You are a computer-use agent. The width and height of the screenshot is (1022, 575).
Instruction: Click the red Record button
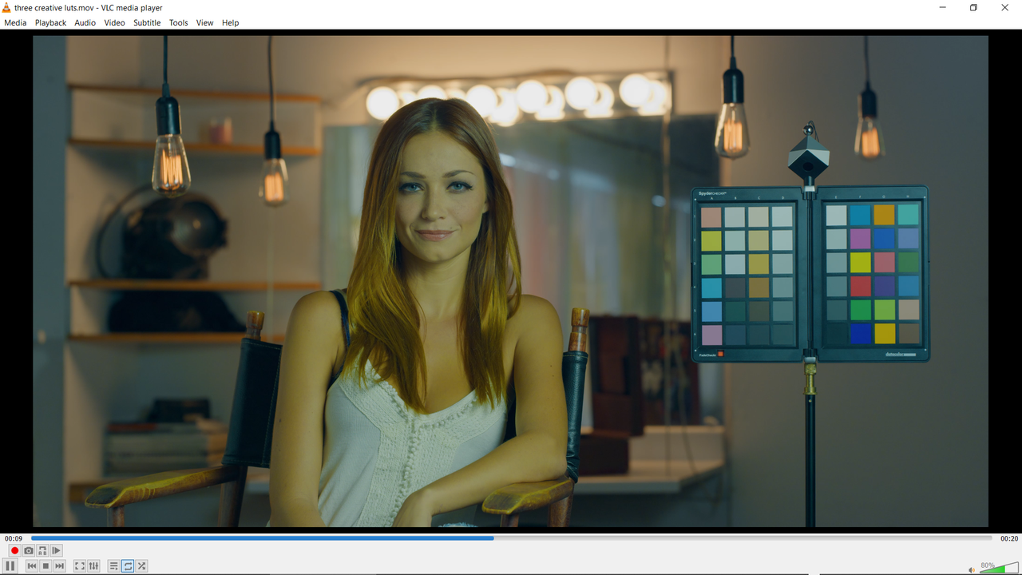(14, 550)
